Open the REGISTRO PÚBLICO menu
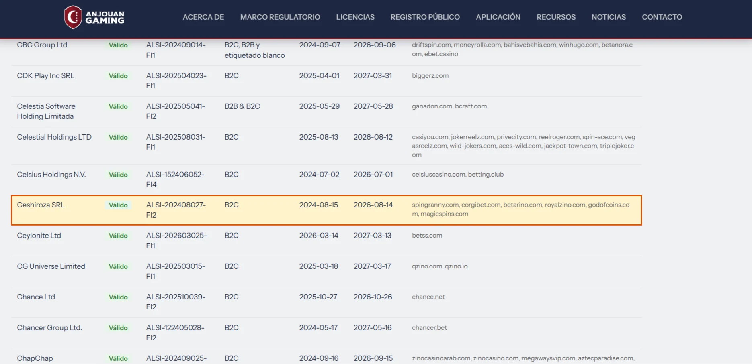Viewport: 752px width, 364px height. [x=425, y=17]
